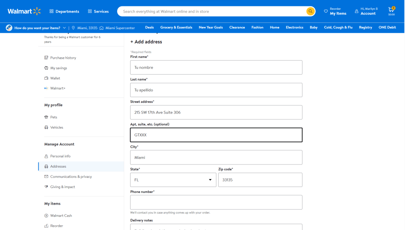405x230 pixels.
Task: Click the Purchase history receipt icon
Action: [x=46, y=58]
